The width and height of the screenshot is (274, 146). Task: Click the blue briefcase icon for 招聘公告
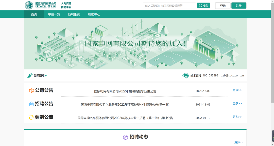point(31,104)
